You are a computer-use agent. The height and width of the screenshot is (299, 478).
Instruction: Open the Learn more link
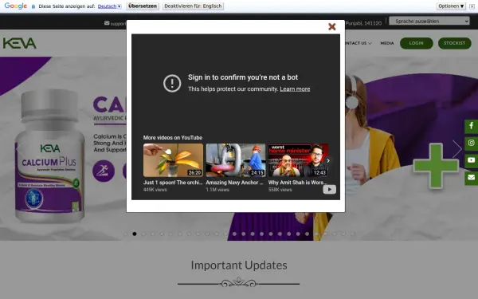[x=295, y=89]
